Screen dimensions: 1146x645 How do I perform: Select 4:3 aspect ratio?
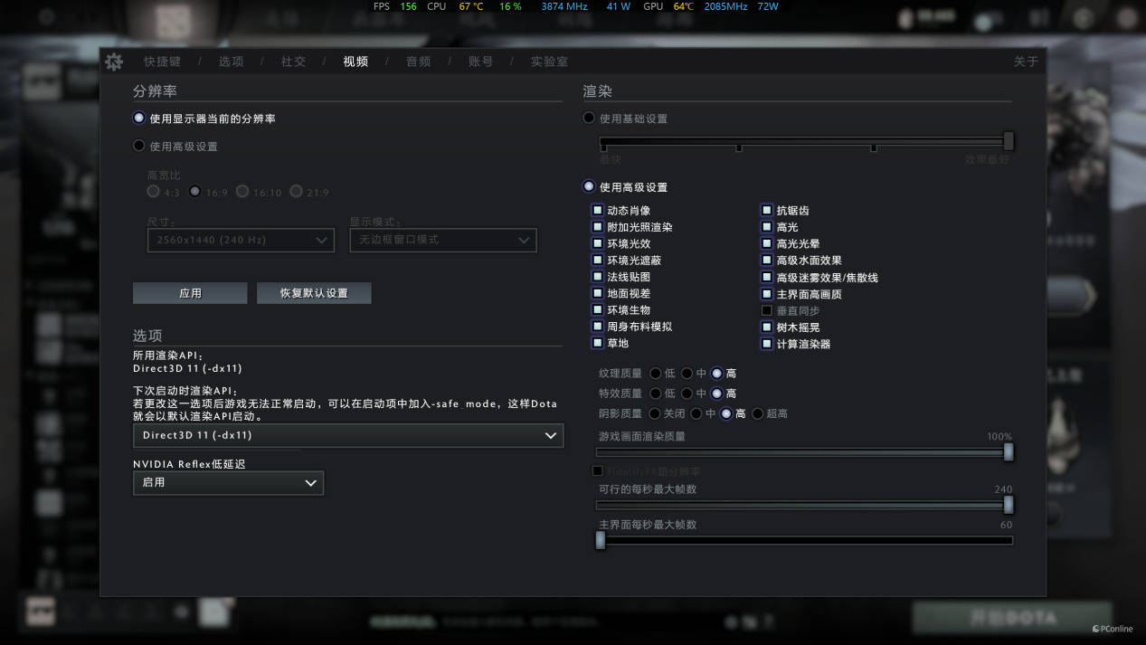coord(153,192)
